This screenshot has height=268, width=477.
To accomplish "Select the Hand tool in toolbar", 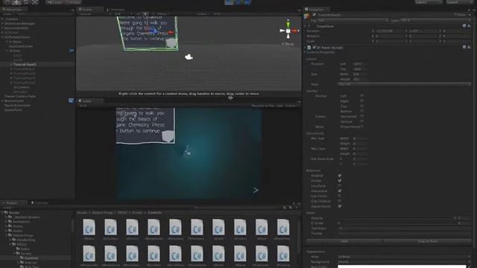I will tap(7, 2).
